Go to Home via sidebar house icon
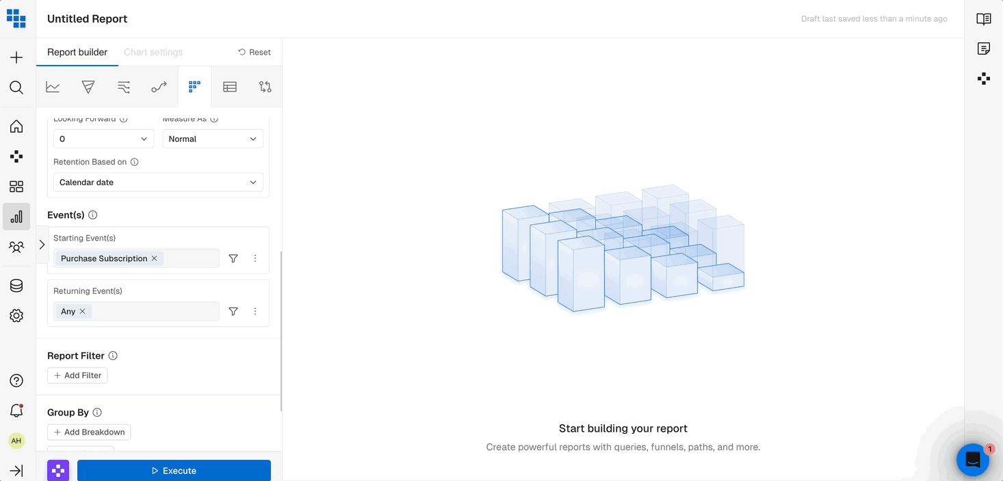 point(16,126)
